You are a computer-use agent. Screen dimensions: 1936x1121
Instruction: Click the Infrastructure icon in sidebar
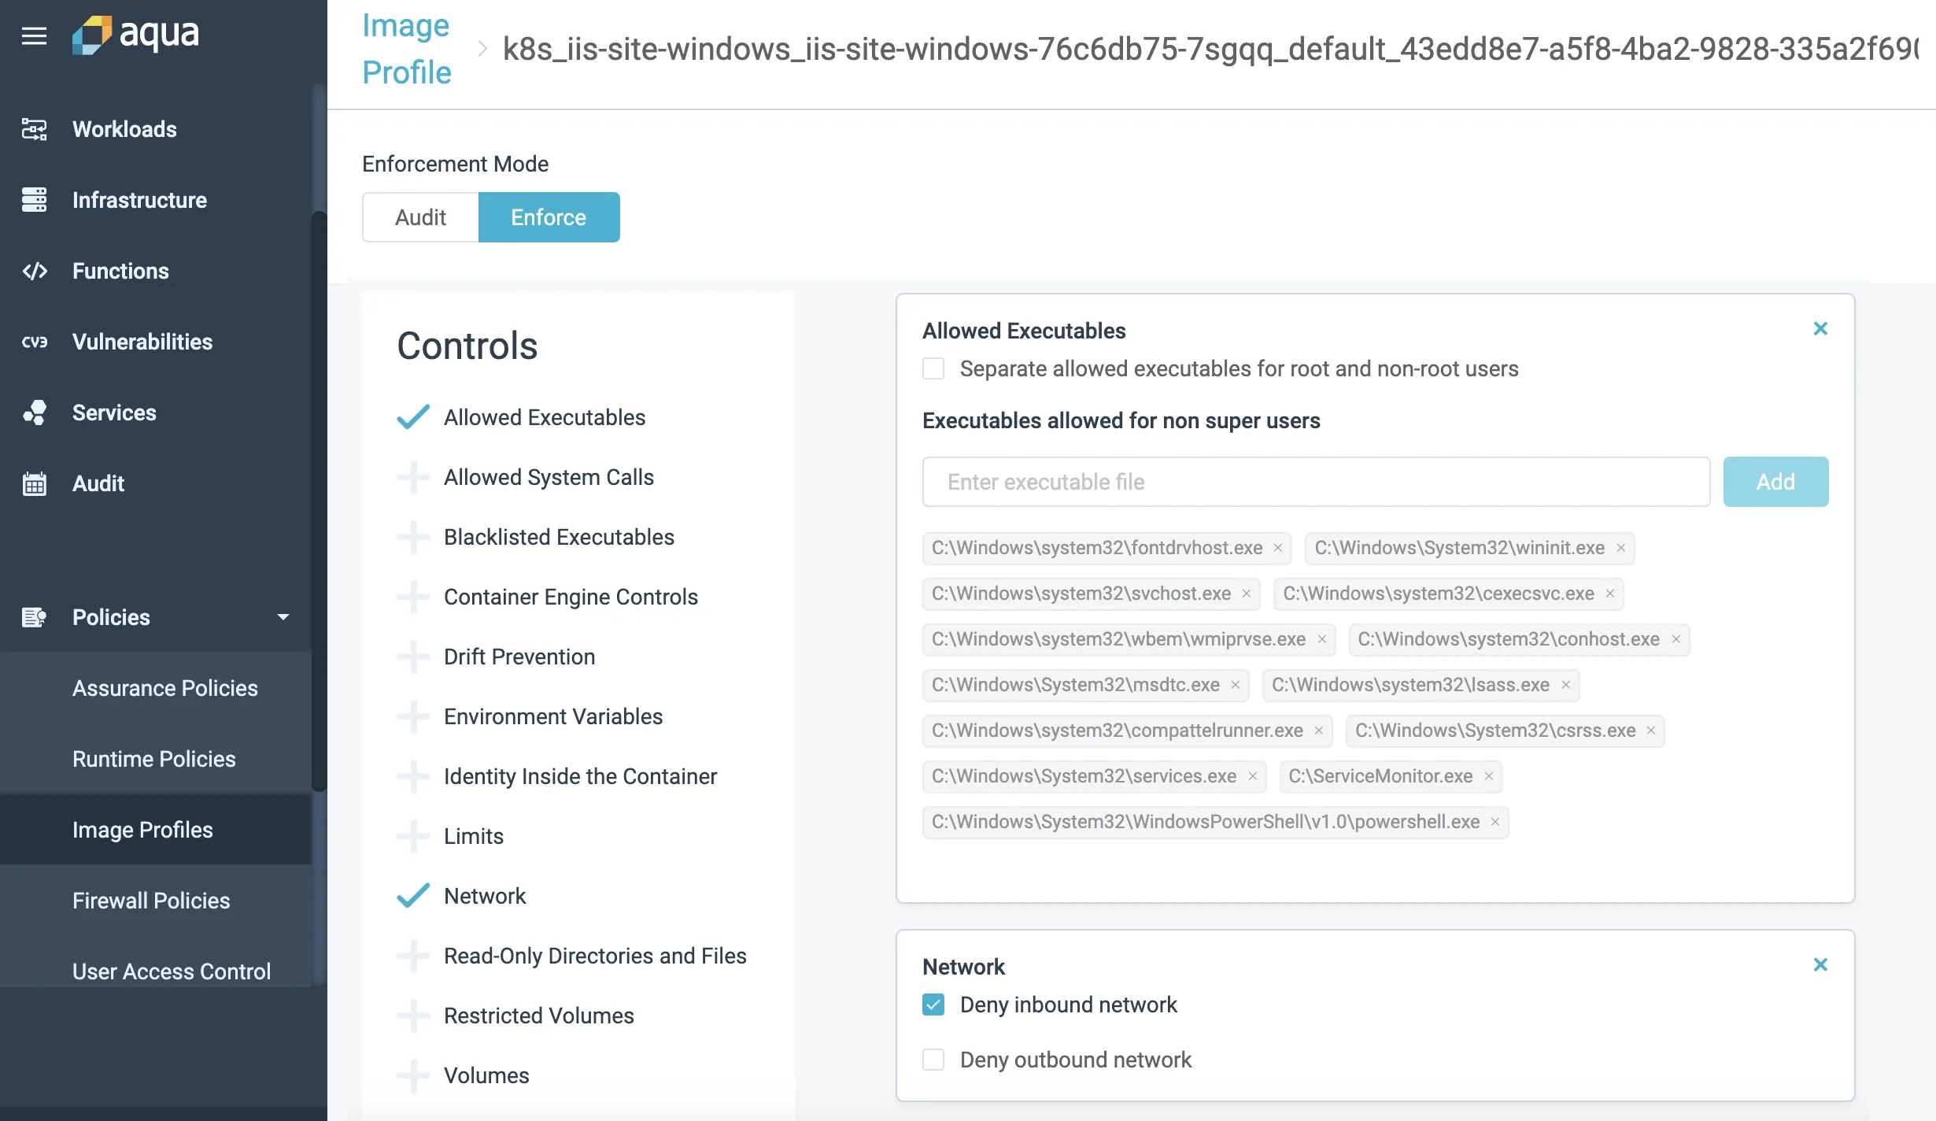35,199
